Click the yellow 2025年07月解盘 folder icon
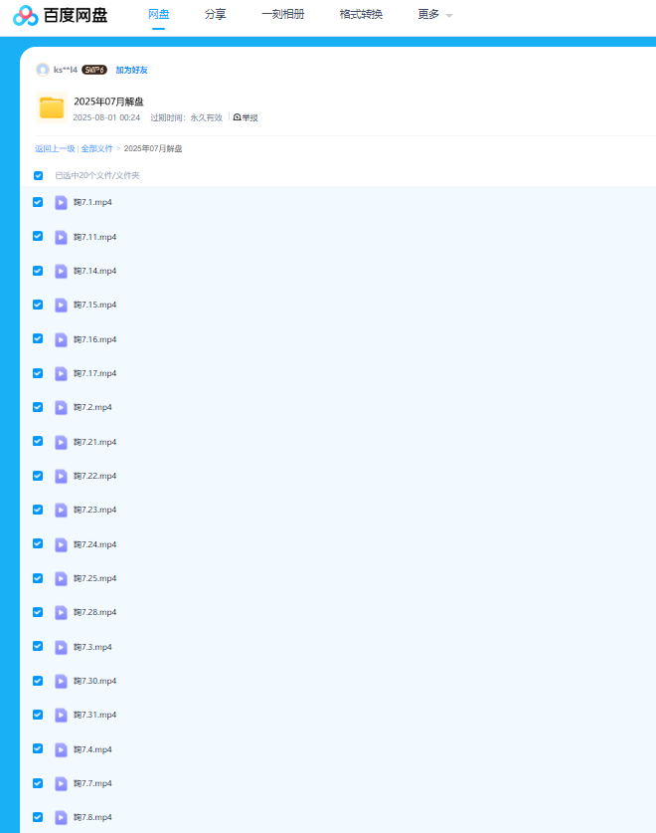This screenshot has height=833, width=656. (x=51, y=107)
